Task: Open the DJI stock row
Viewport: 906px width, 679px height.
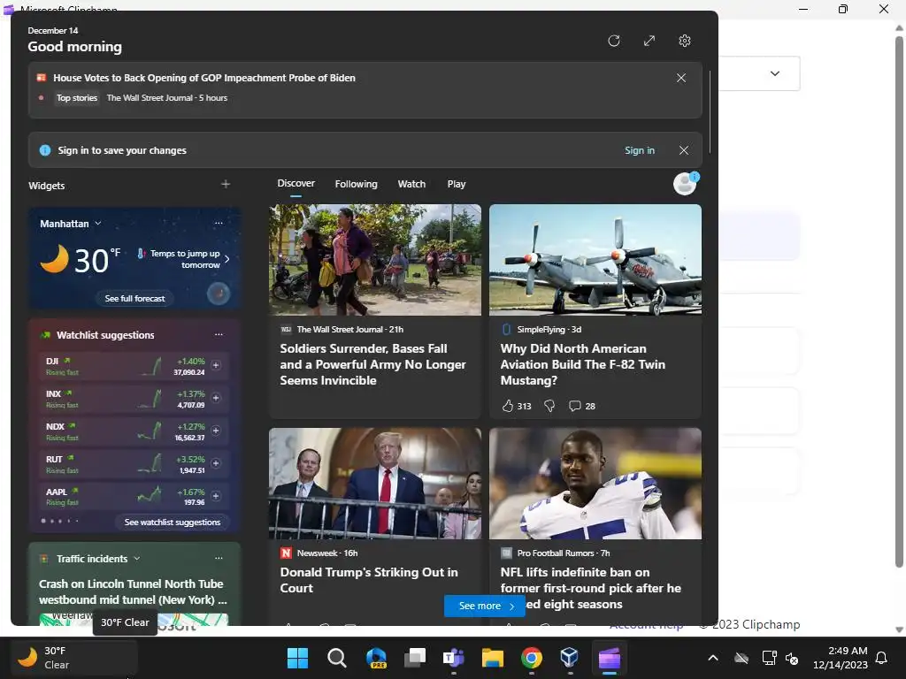Action: click(134, 365)
